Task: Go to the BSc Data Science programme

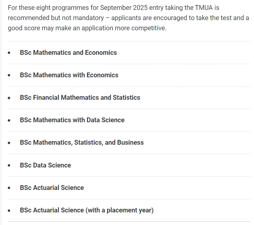Action: click(x=45, y=165)
